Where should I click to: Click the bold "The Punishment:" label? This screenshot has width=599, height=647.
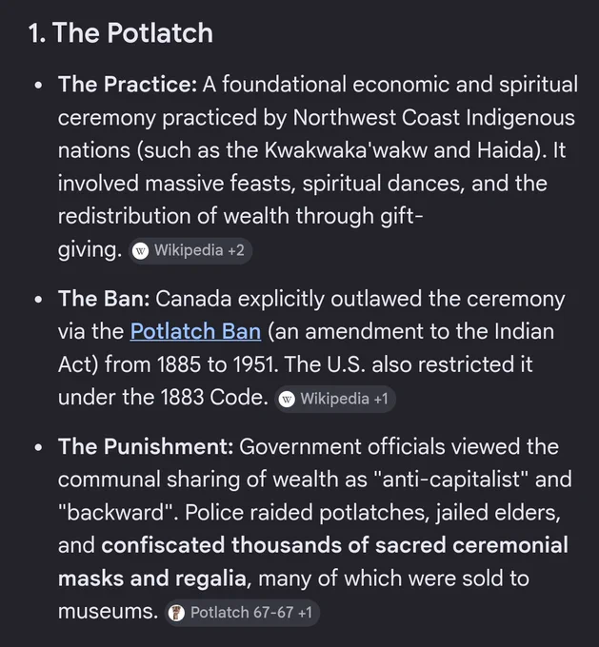coord(146,447)
